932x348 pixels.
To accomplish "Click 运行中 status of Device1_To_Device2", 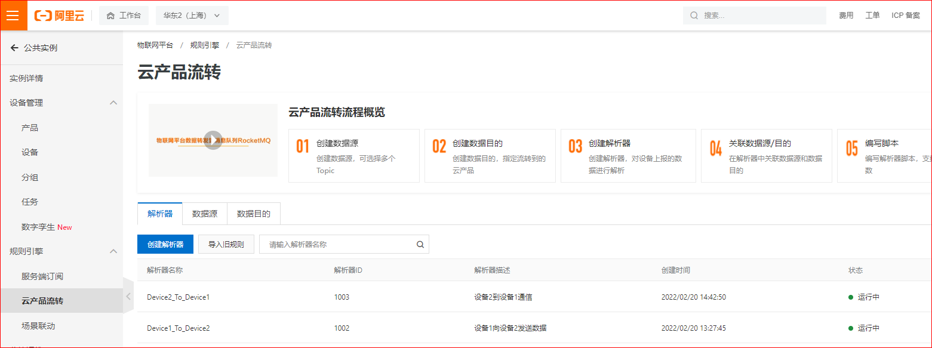I will 864,328.
